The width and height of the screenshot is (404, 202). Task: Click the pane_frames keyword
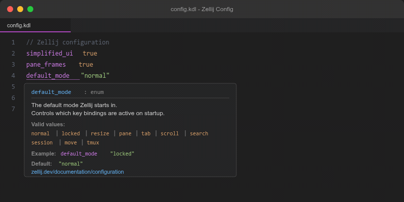(46, 65)
